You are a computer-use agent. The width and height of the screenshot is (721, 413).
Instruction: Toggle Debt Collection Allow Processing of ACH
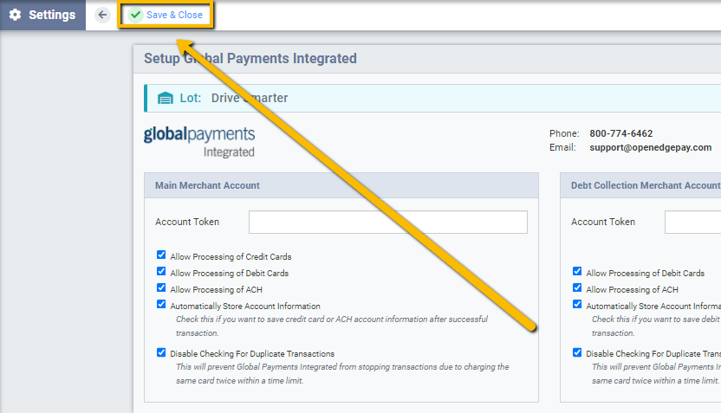click(x=577, y=287)
